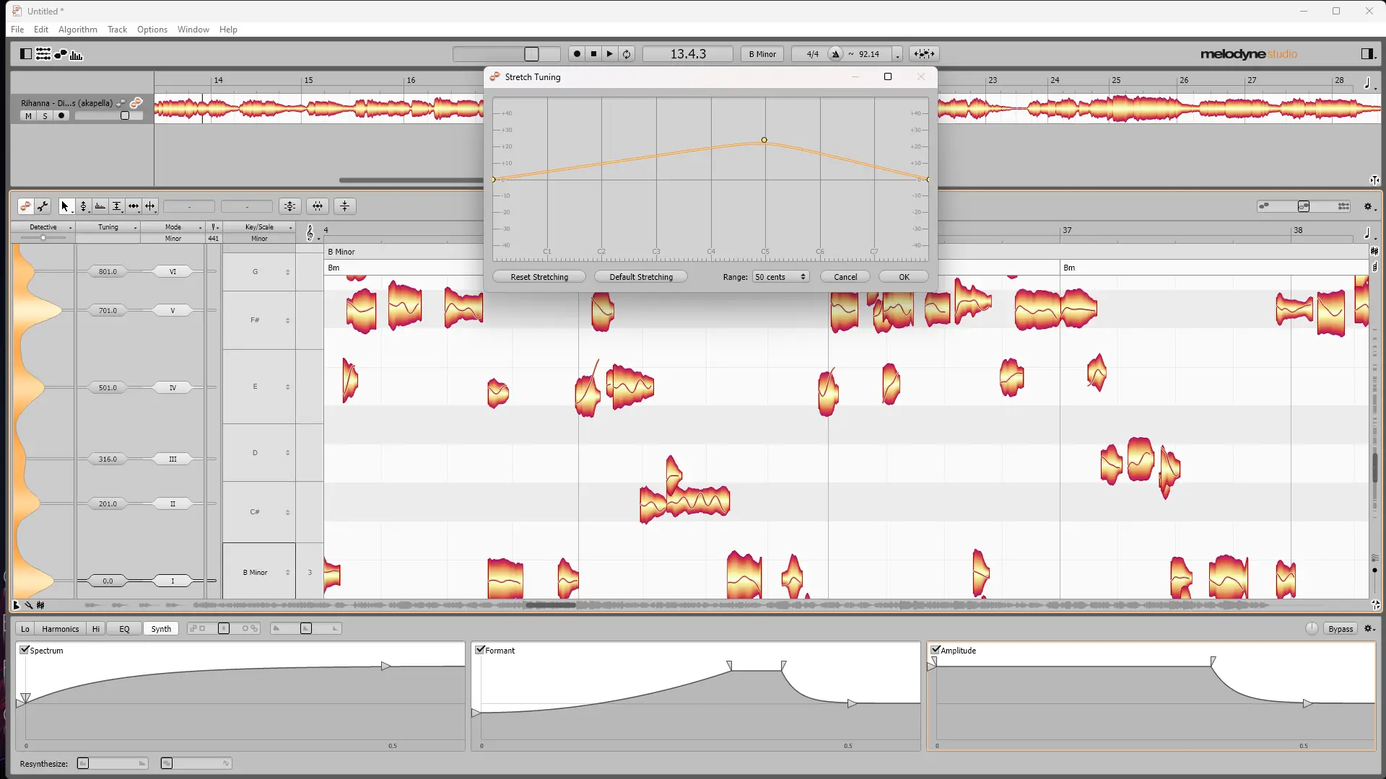1386x779 pixels.
Task: Select the Amplitude tool
Action: click(x=116, y=206)
